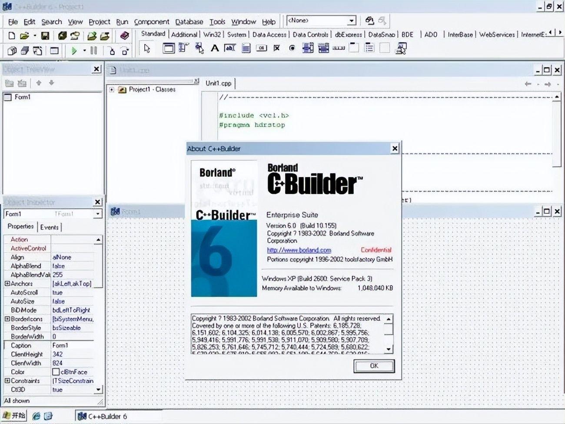This screenshot has width=565, height=424.
Task: Click the Add file to project icon
Action: click(x=92, y=36)
